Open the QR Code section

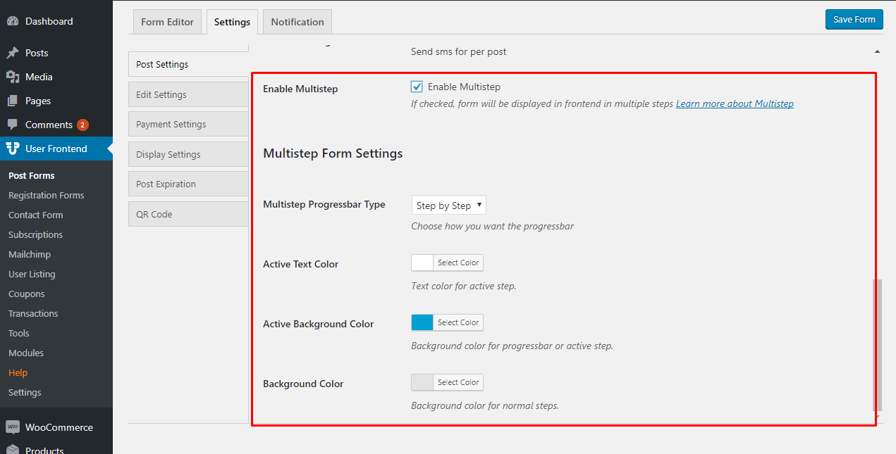click(x=188, y=214)
